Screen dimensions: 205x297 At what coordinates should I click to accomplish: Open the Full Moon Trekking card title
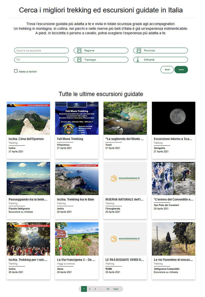[x=70, y=139]
